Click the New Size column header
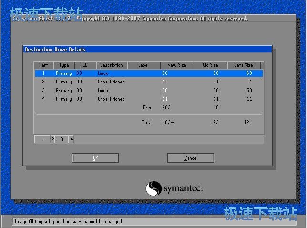 [x=177, y=65]
